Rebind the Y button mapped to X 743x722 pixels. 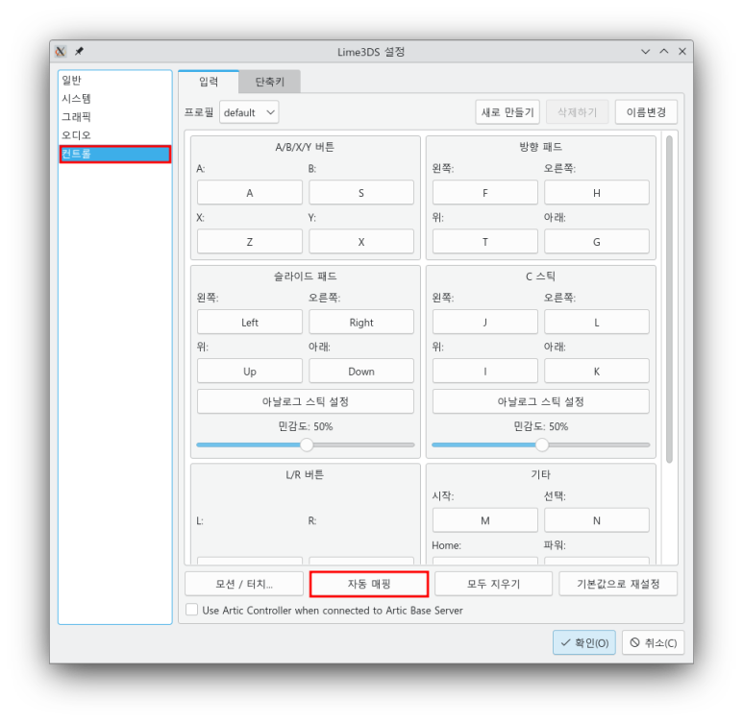(x=361, y=241)
